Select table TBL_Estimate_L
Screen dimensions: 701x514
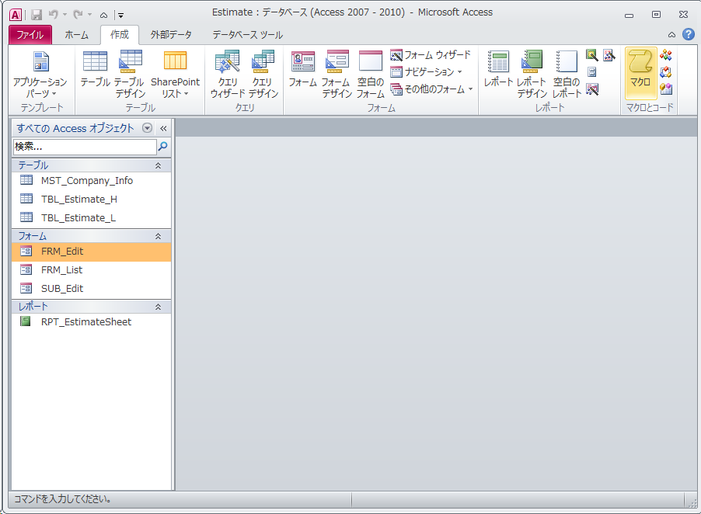(91, 218)
